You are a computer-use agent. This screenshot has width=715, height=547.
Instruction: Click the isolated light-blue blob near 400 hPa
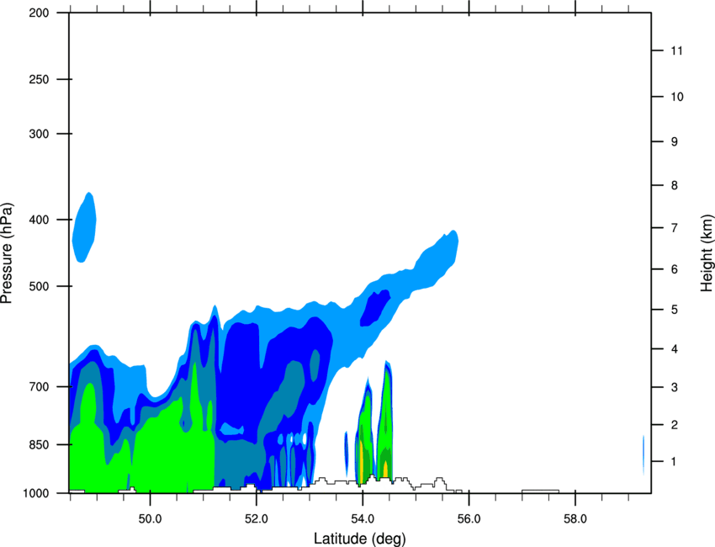(84, 227)
